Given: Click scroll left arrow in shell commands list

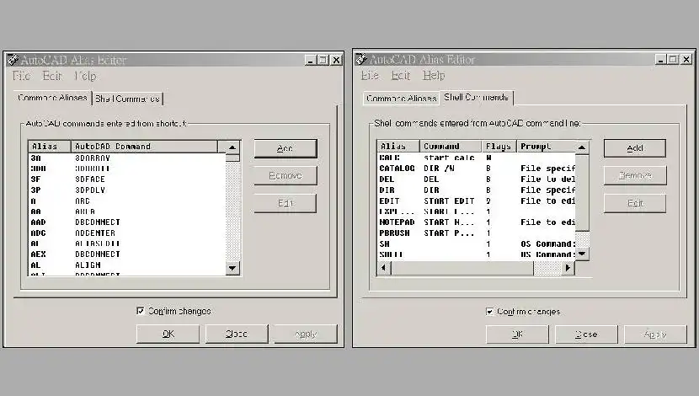Looking at the screenshot, I should coord(384,268).
